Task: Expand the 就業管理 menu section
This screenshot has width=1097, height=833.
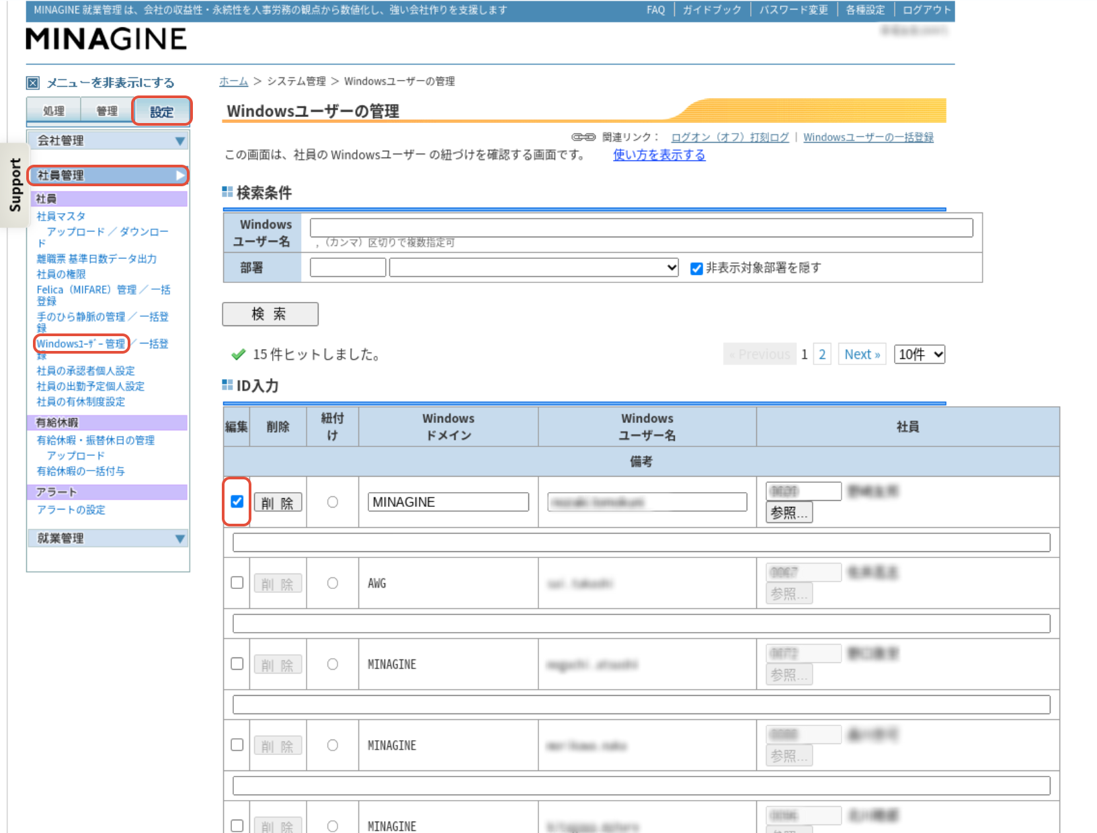Action: coord(108,539)
